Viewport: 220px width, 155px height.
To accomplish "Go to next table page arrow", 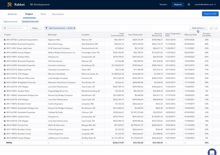I will (x=216, y=28).
